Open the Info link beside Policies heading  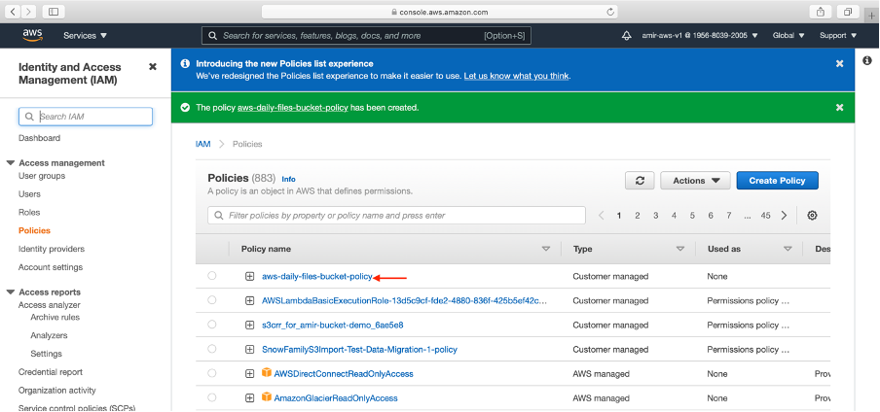pyautogui.click(x=288, y=180)
